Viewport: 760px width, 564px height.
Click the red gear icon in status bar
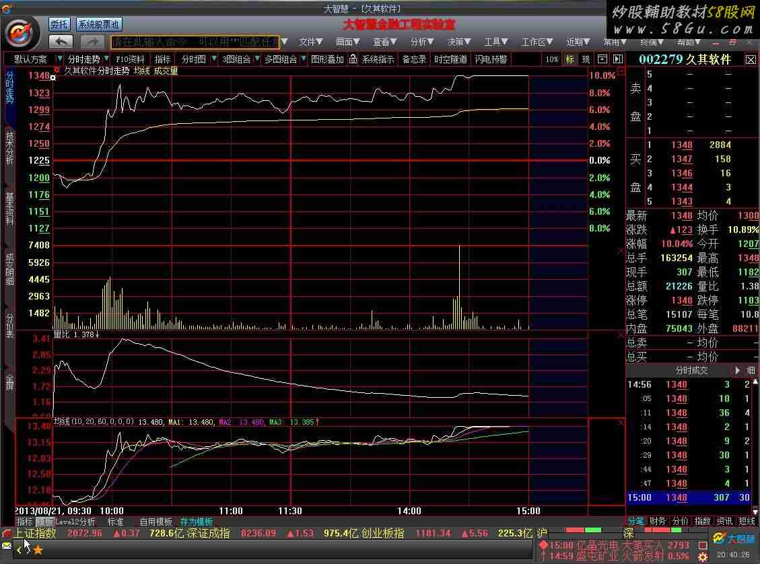tap(703, 556)
